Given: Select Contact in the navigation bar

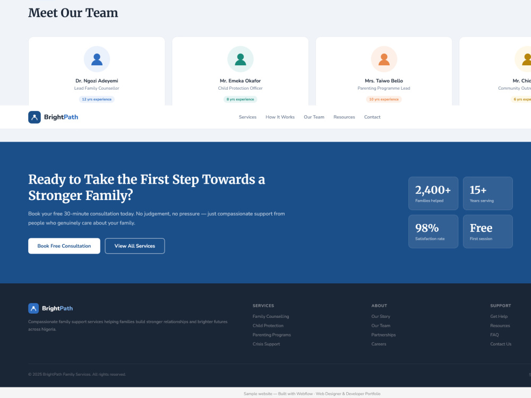Looking at the screenshot, I should [x=372, y=117].
